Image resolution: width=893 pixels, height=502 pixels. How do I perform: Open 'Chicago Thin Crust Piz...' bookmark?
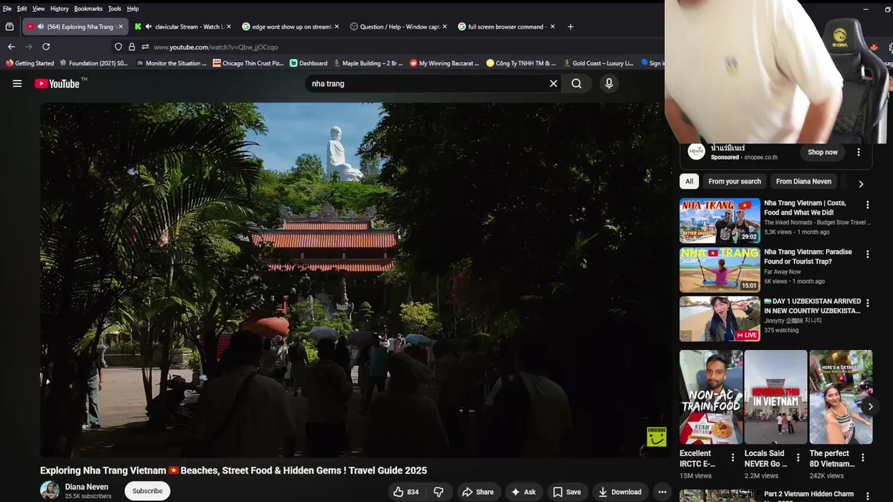coord(248,63)
